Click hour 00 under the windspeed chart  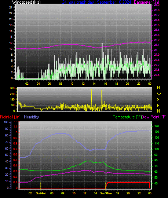point(150,84)
